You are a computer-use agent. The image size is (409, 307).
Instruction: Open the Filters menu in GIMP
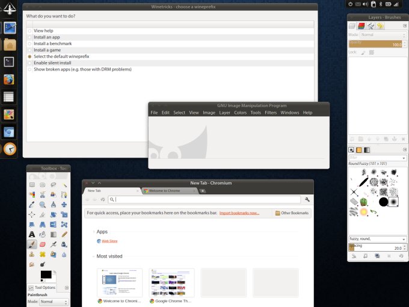click(x=271, y=113)
